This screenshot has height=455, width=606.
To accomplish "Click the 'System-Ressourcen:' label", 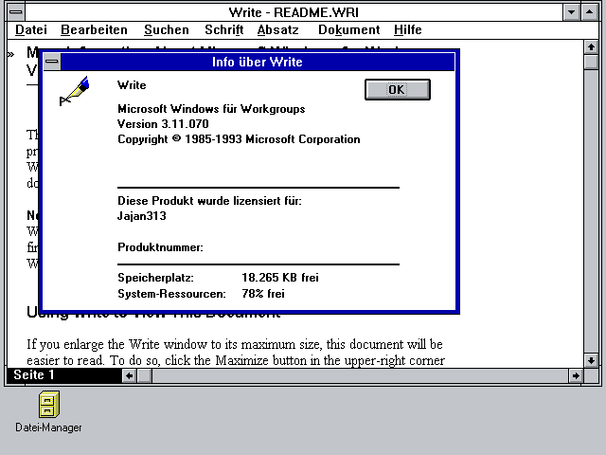I will click(171, 294).
